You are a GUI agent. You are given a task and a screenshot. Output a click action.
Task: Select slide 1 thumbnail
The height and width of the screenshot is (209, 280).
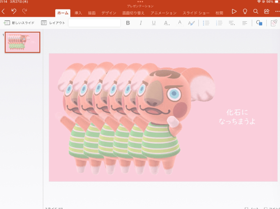coord(22,42)
